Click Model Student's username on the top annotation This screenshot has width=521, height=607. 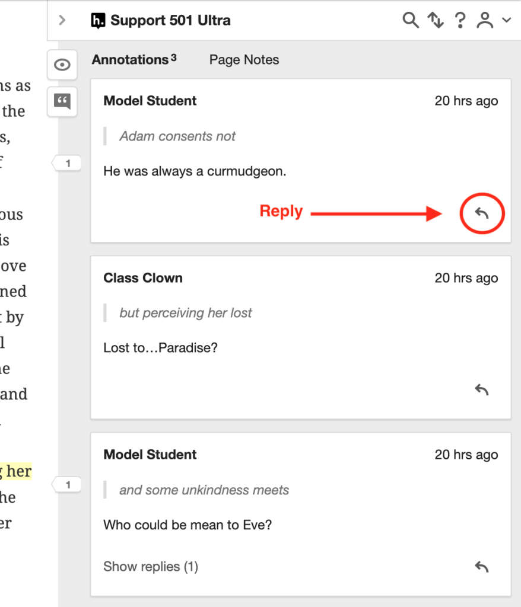pos(150,101)
